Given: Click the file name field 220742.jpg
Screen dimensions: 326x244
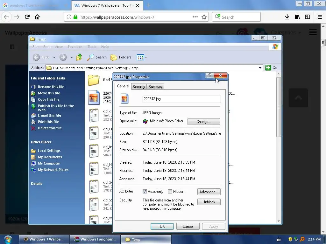Looking at the screenshot, I should click(182, 99).
